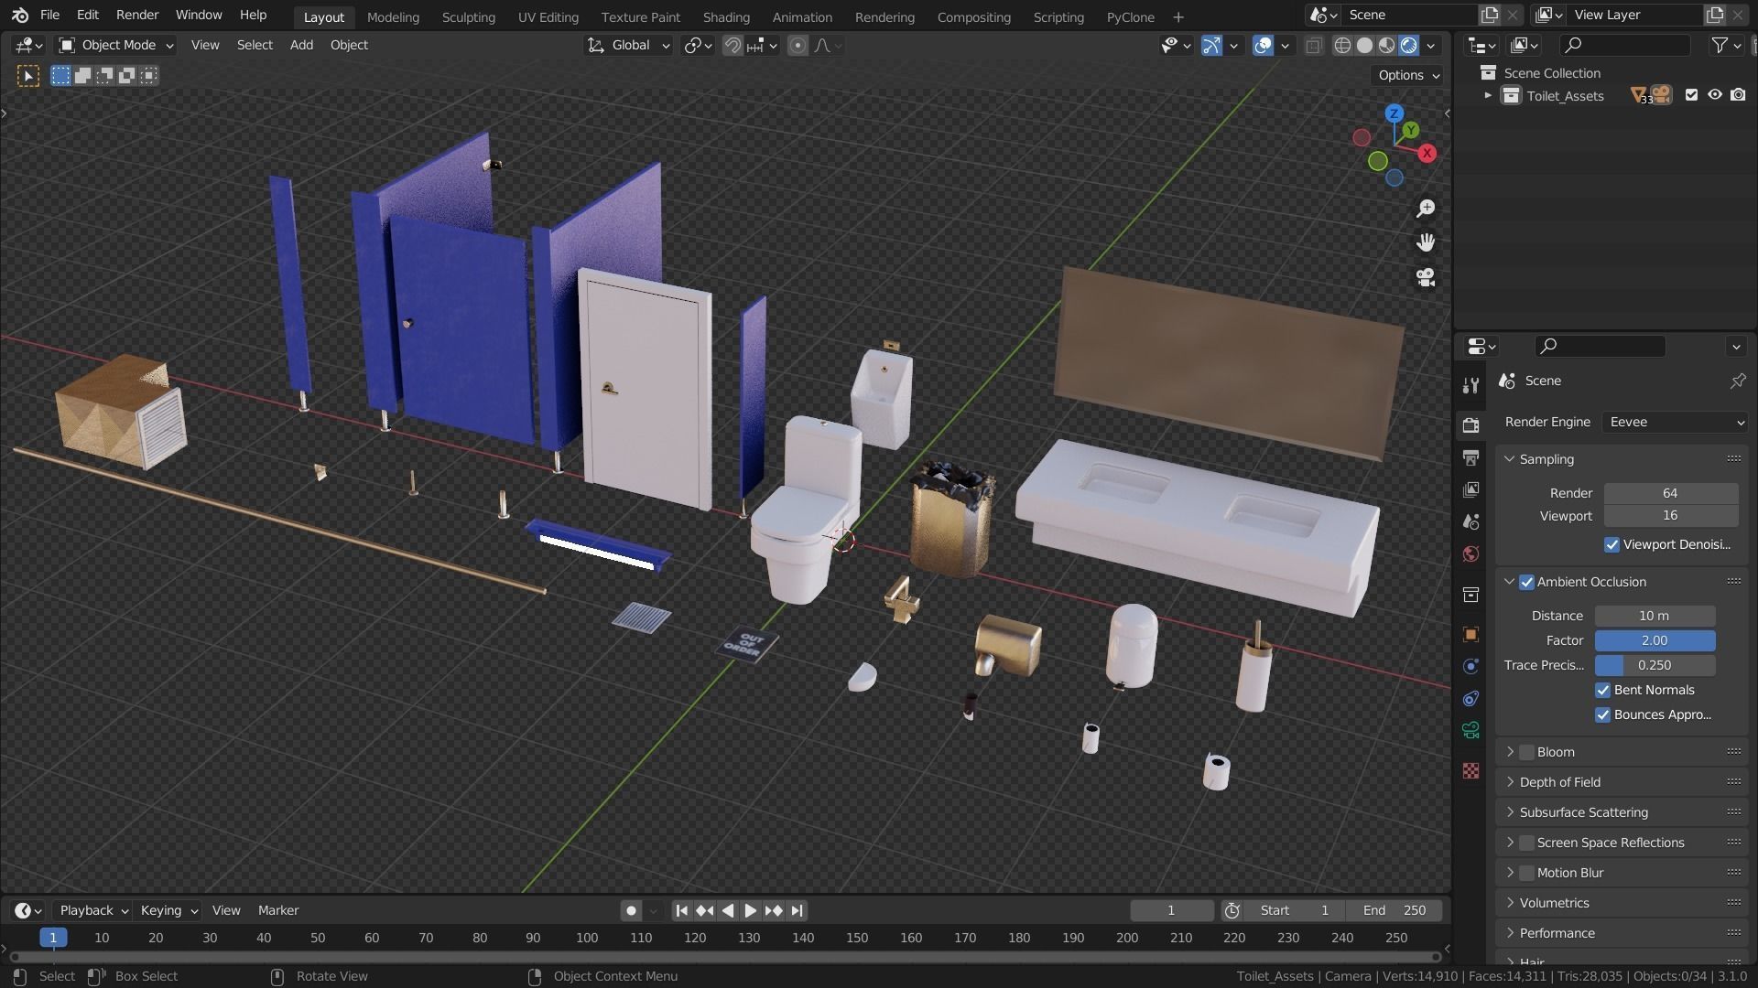
Task: Uncheck Bounces Approximation checkbox
Action: [1602, 715]
